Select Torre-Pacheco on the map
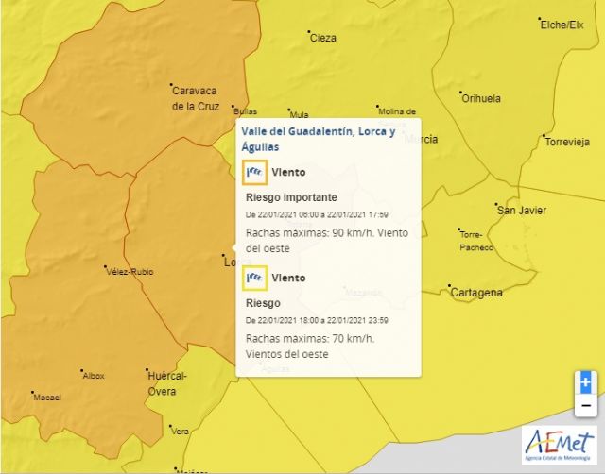Viewport: 605px width, 474px height. tap(475, 241)
